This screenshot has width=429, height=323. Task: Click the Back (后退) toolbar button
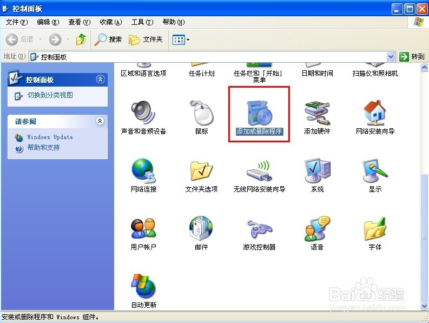pyautogui.click(x=19, y=39)
